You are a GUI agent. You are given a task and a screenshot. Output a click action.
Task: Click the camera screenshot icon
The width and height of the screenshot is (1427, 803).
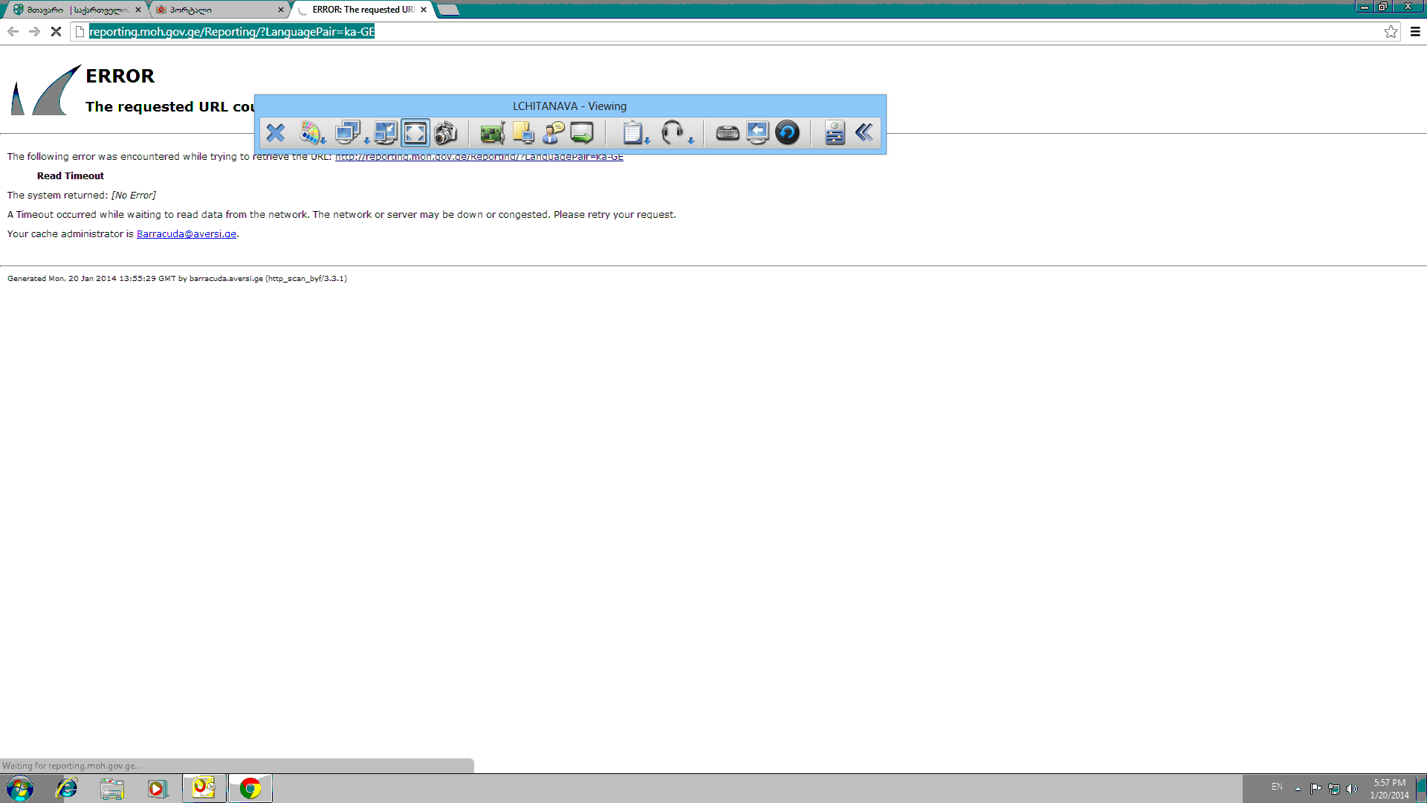[446, 133]
